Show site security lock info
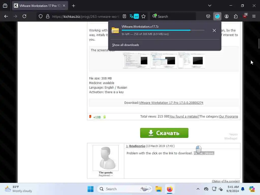The height and width of the screenshot is (195, 260). coord(48,17)
